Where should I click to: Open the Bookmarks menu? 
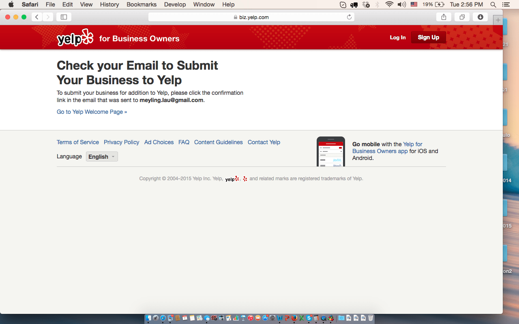pos(142,4)
